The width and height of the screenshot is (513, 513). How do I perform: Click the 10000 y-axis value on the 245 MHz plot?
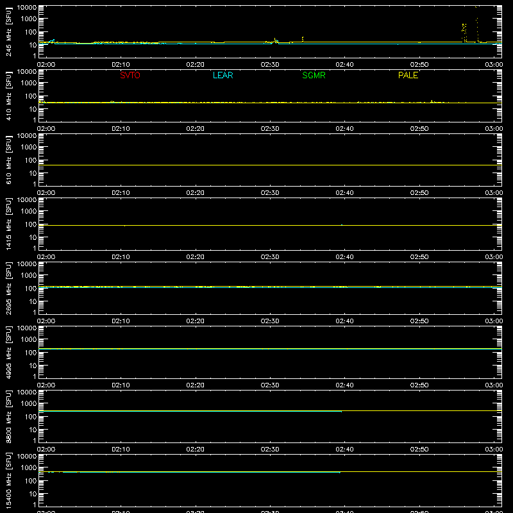coord(27,8)
